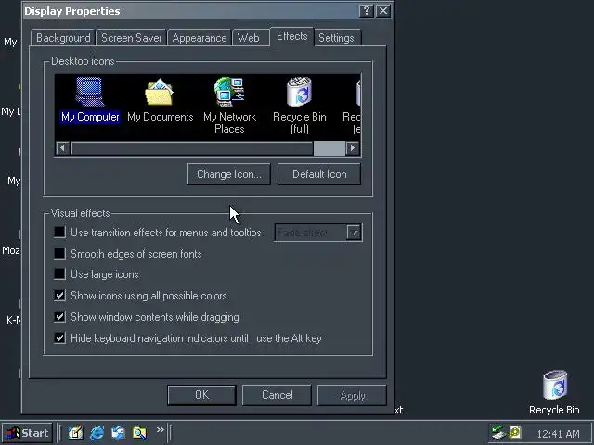
Task: Uncheck Show icons using all possible colors
Action: [x=59, y=295]
